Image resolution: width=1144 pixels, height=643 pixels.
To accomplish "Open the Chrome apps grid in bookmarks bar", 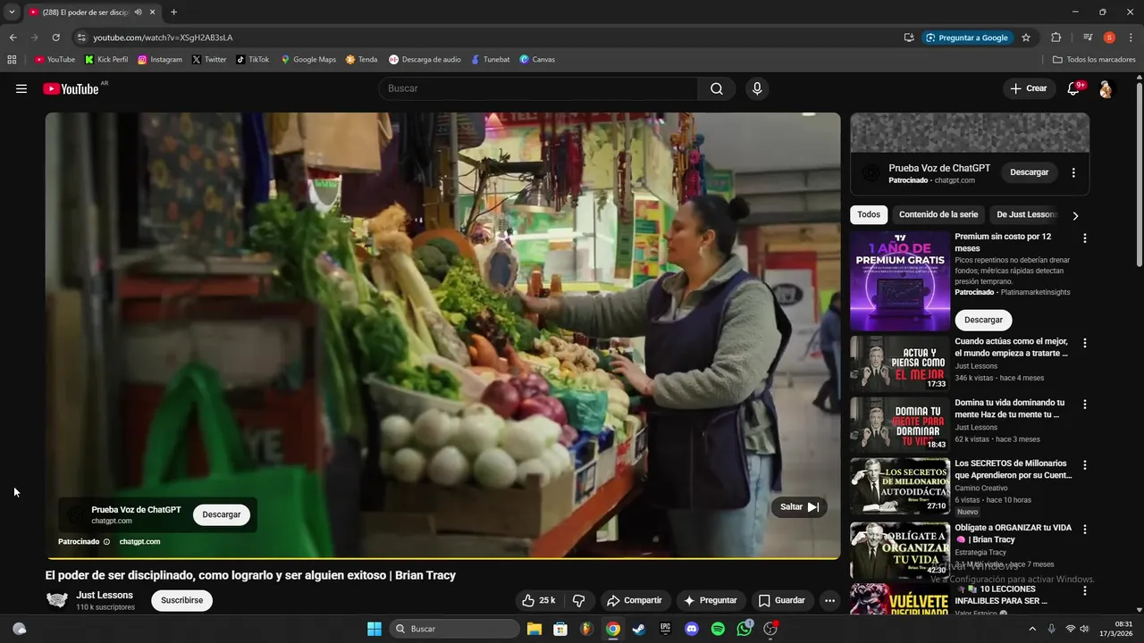I will pyautogui.click(x=12, y=60).
